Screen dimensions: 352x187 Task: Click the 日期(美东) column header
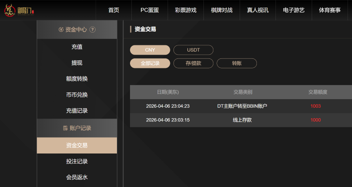168,92
